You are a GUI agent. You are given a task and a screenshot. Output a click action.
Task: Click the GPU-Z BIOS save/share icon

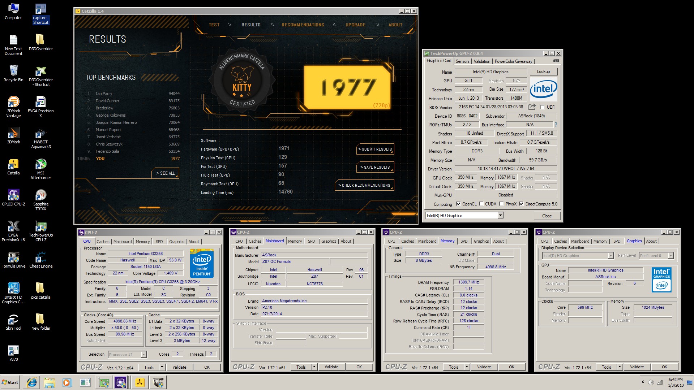click(532, 107)
